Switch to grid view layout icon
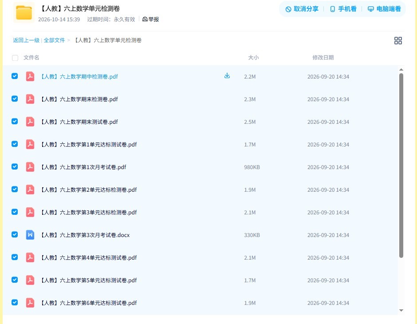Image resolution: width=417 pixels, height=324 pixels. 398,40
